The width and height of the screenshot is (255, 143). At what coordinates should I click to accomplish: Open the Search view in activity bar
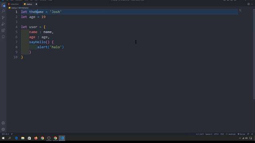point(3,11)
